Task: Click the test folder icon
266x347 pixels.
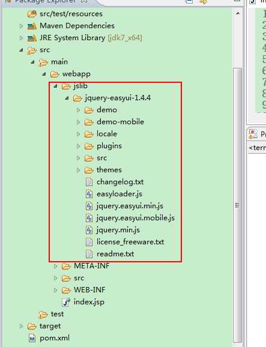Action: pyautogui.click(x=43, y=314)
